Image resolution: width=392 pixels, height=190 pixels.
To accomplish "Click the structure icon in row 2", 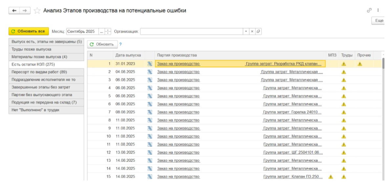I will click(150, 72).
